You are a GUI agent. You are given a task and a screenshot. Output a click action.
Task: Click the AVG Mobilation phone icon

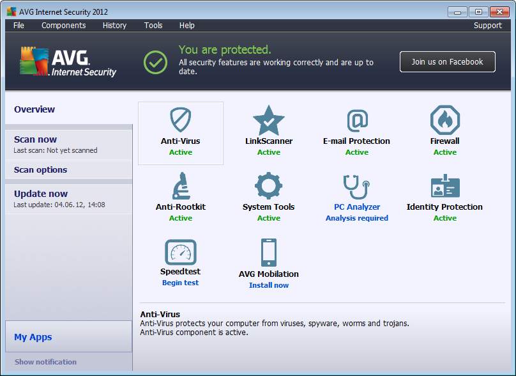point(269,253)
